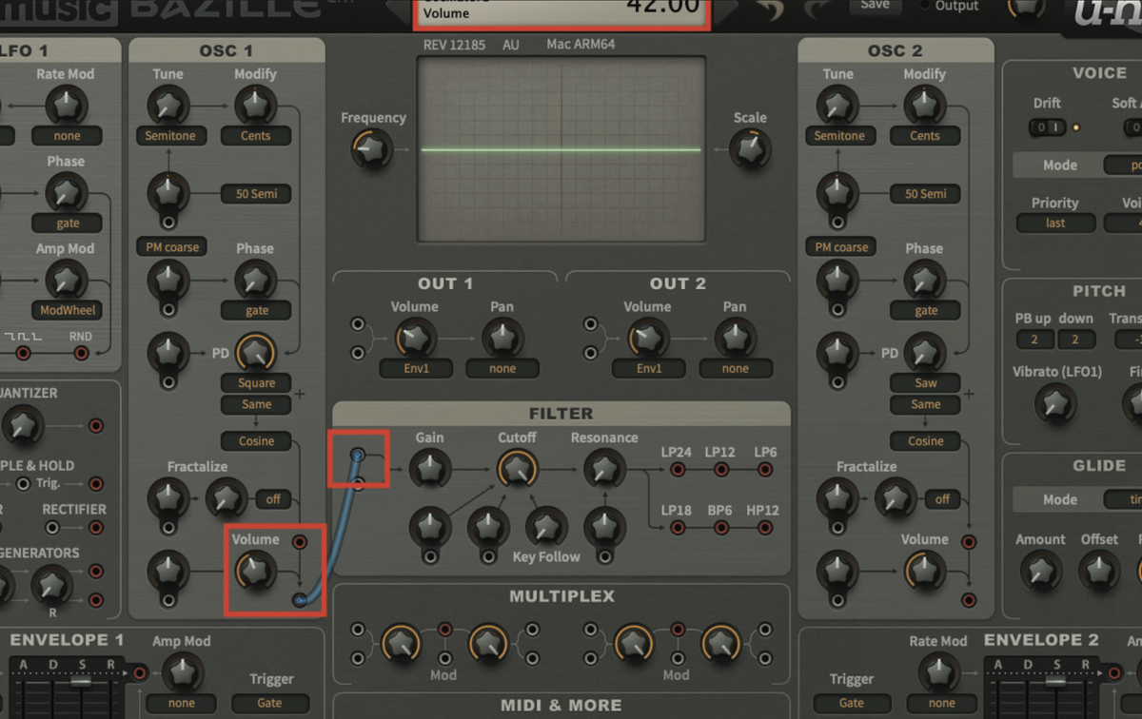
Task: Open the Voice Priority selector showing 'last'
Action: tap(1054, 223)
